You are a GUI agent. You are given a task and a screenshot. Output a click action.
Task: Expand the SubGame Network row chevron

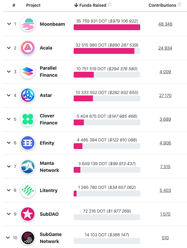click(x=9, y=238)
